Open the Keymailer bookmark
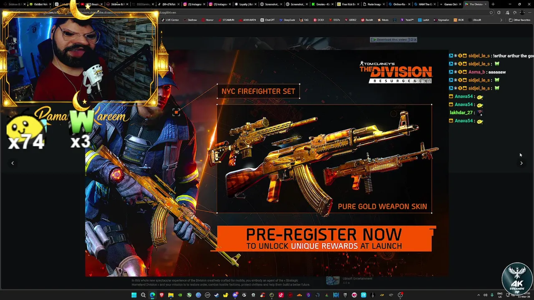The width and height of the screenshot is (534, 300). coord(441,20)
